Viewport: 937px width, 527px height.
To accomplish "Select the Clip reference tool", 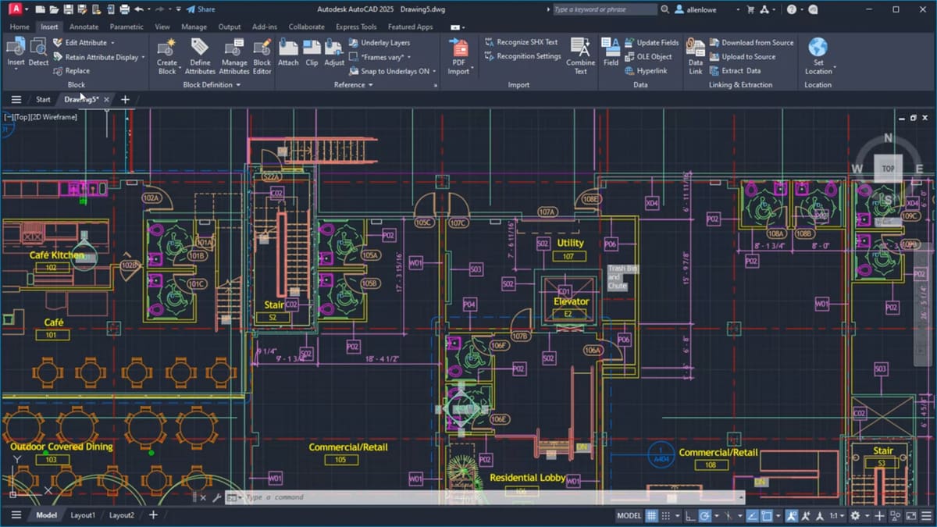I will pyautogui.click(x=311, y=55).
